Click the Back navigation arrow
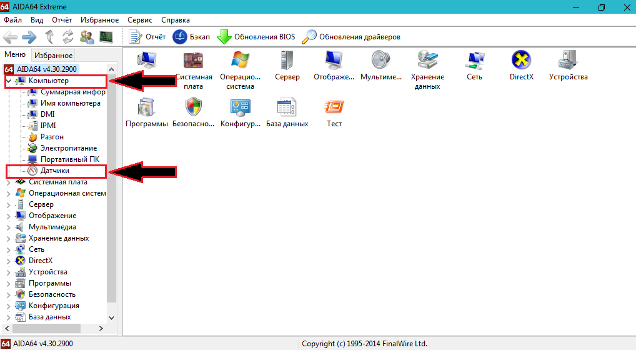 [10, 37]
